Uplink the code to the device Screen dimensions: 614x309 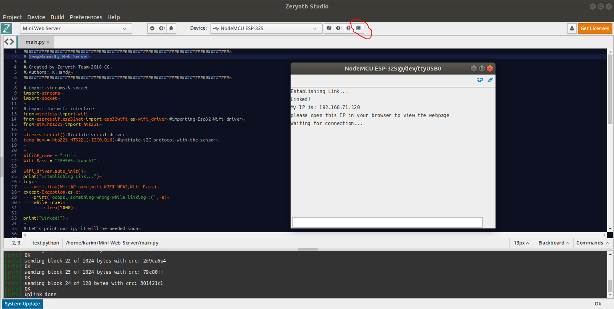[x=162, y=28]
